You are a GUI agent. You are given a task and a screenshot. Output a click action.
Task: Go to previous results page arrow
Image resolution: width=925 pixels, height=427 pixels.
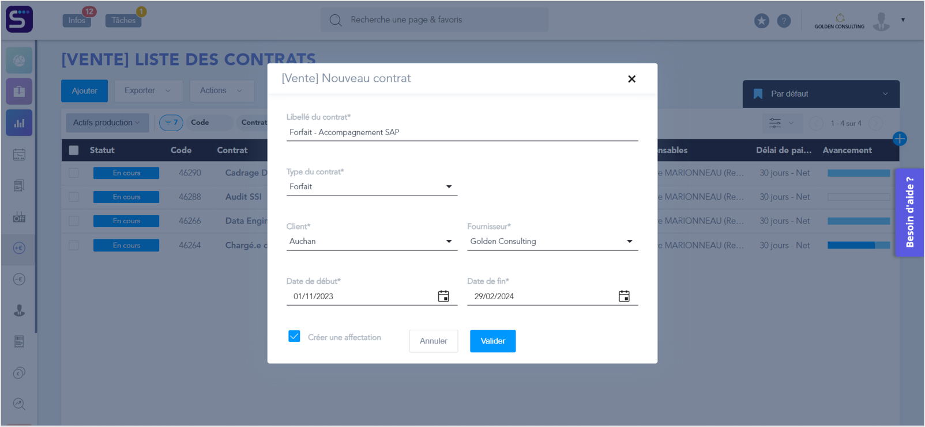tap(815, 123)
